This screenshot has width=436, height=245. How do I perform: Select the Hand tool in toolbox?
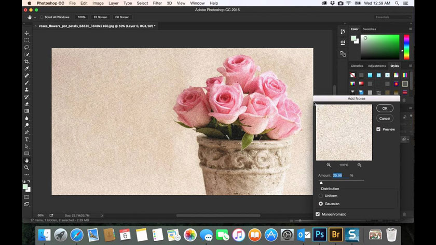coord(26,161)
